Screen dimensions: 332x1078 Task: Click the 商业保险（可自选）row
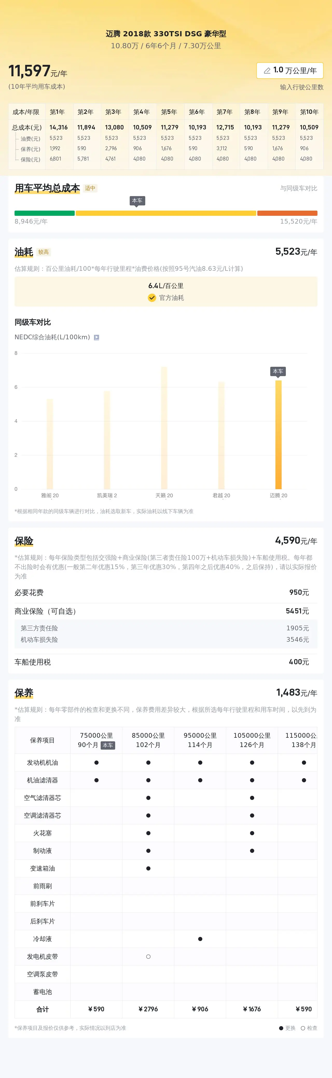(x=166, y=611)
